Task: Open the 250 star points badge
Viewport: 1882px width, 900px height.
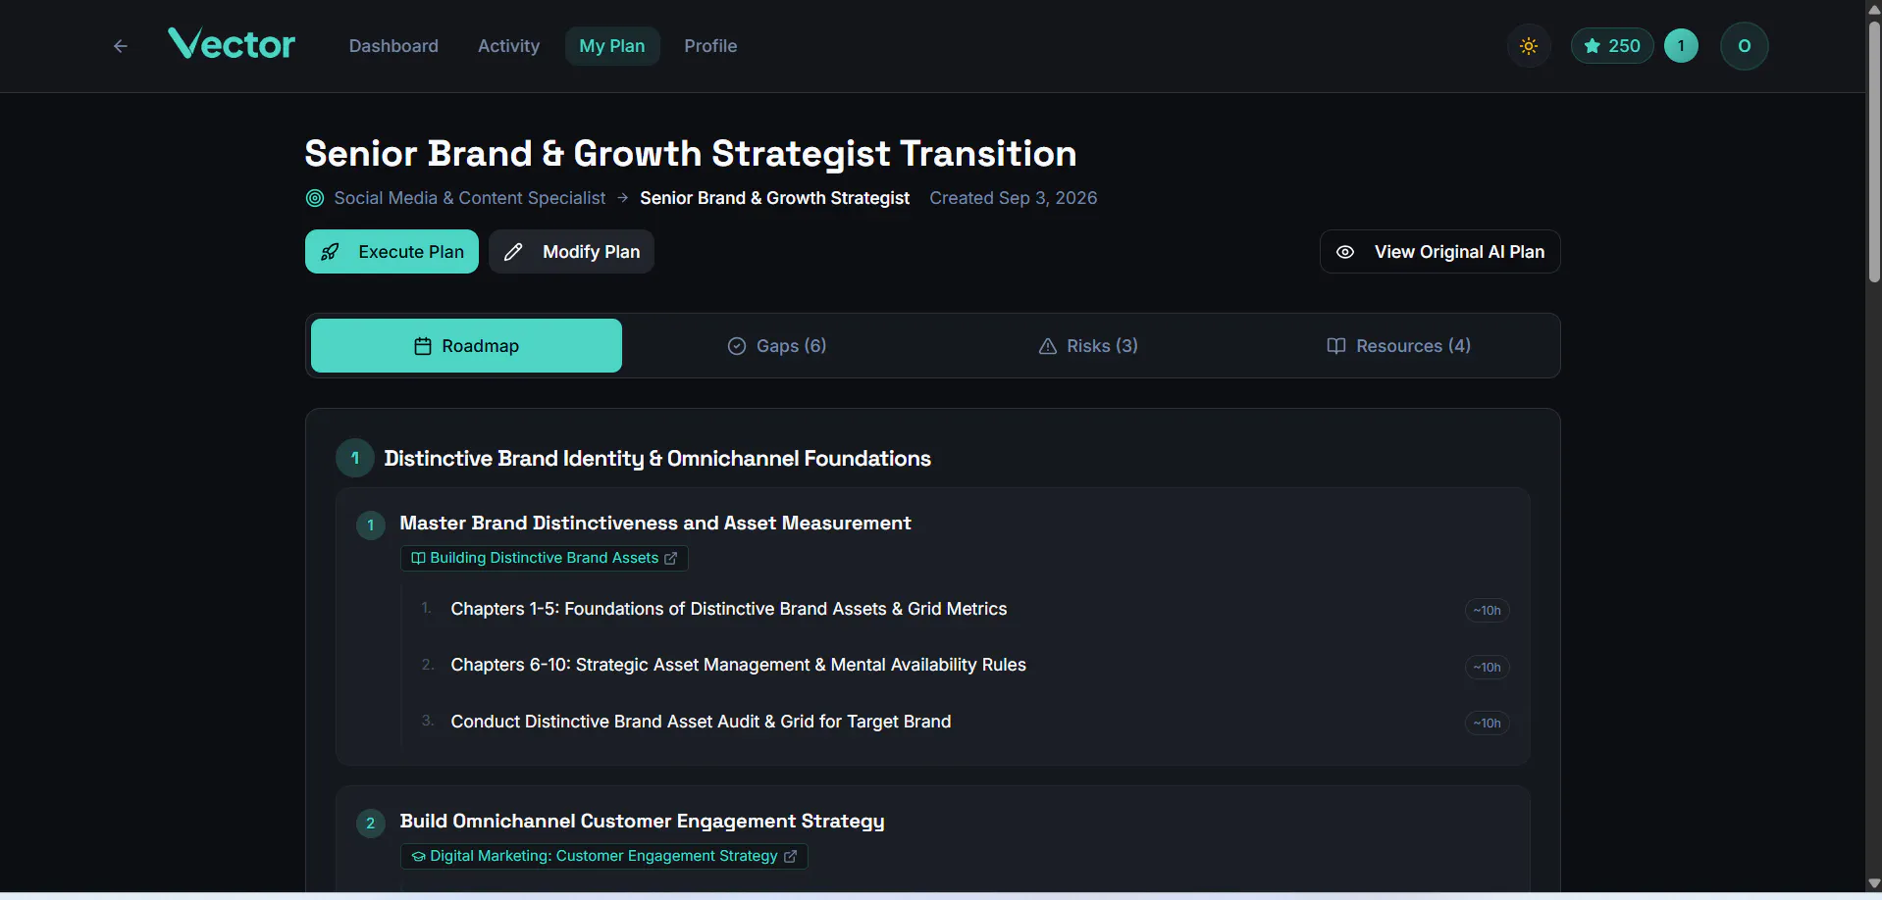Action: click(1612, 46)
